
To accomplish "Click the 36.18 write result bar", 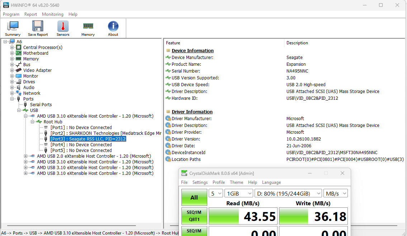I will (313, 216).
